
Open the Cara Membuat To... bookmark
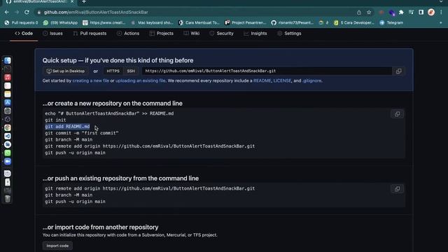pos(199,22)
